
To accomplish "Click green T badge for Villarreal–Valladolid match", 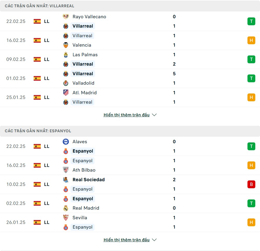I will (251, 78).
